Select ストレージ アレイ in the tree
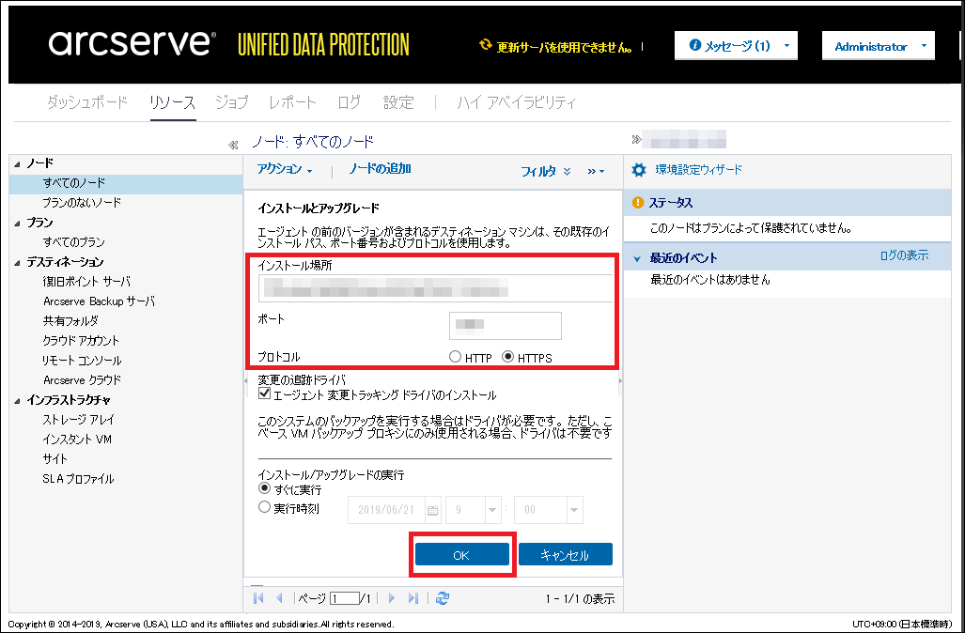965x633 pixels. 79,420
